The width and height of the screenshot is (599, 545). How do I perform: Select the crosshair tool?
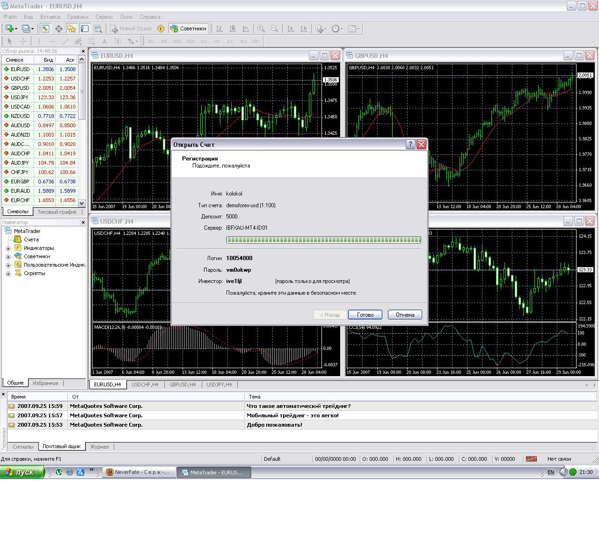pyautogui.click(x=22, y=41)
